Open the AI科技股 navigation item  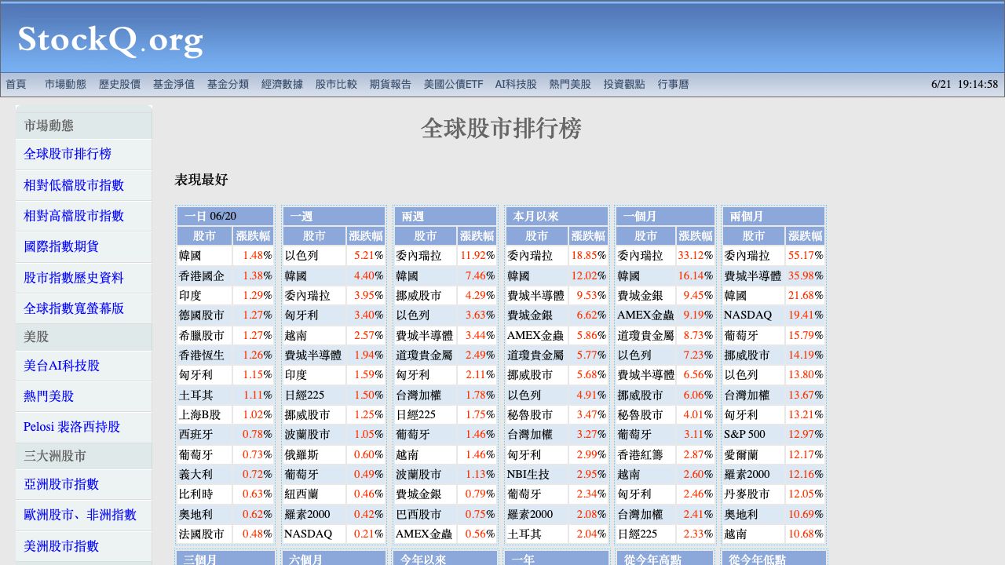[516, 84]
